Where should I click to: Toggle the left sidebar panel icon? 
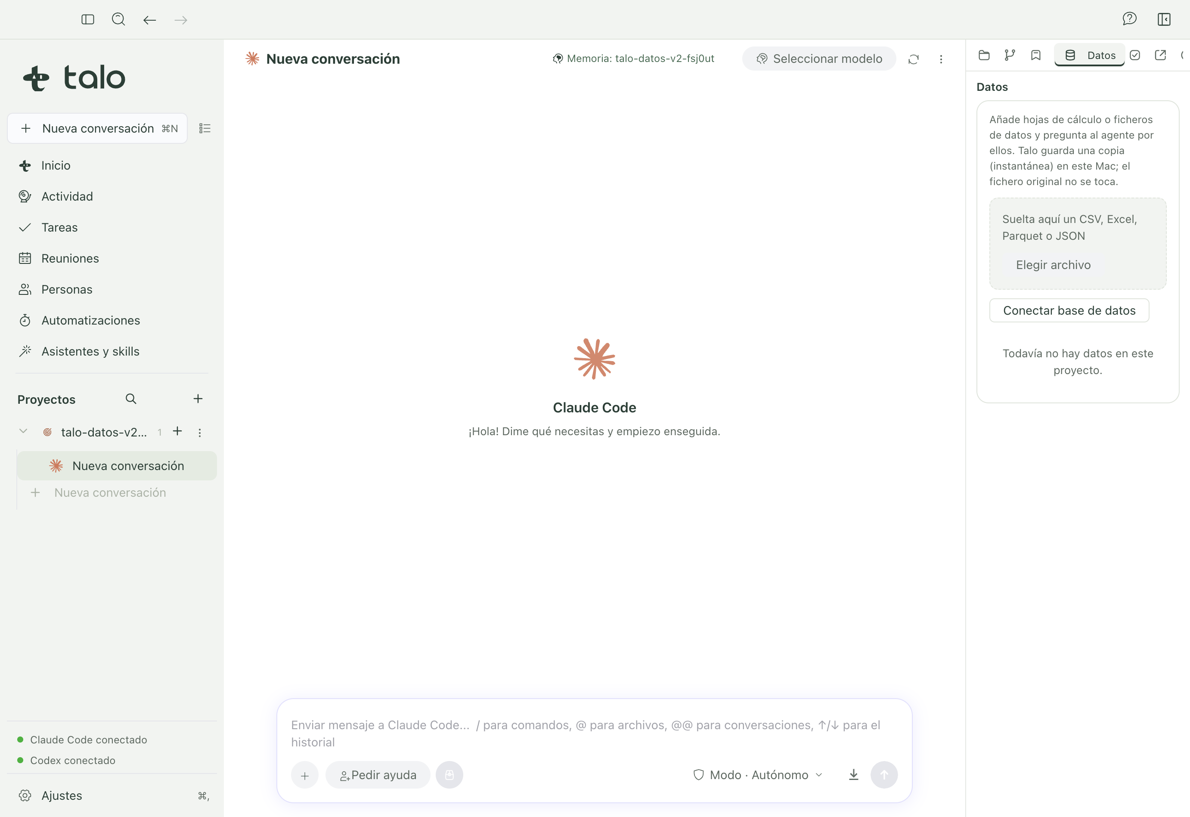point(87,19)
